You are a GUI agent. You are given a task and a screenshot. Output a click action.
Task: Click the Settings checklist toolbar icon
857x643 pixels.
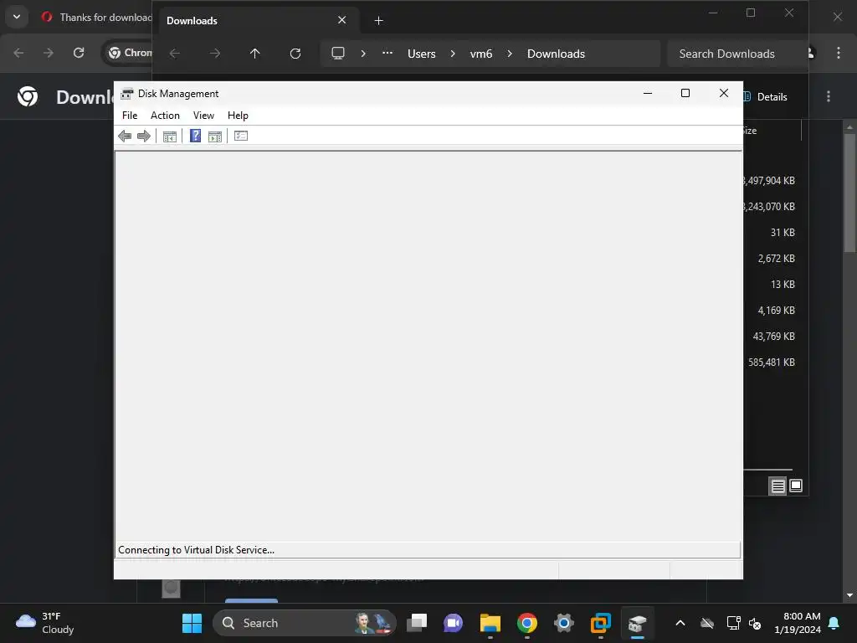click(241, 136)
